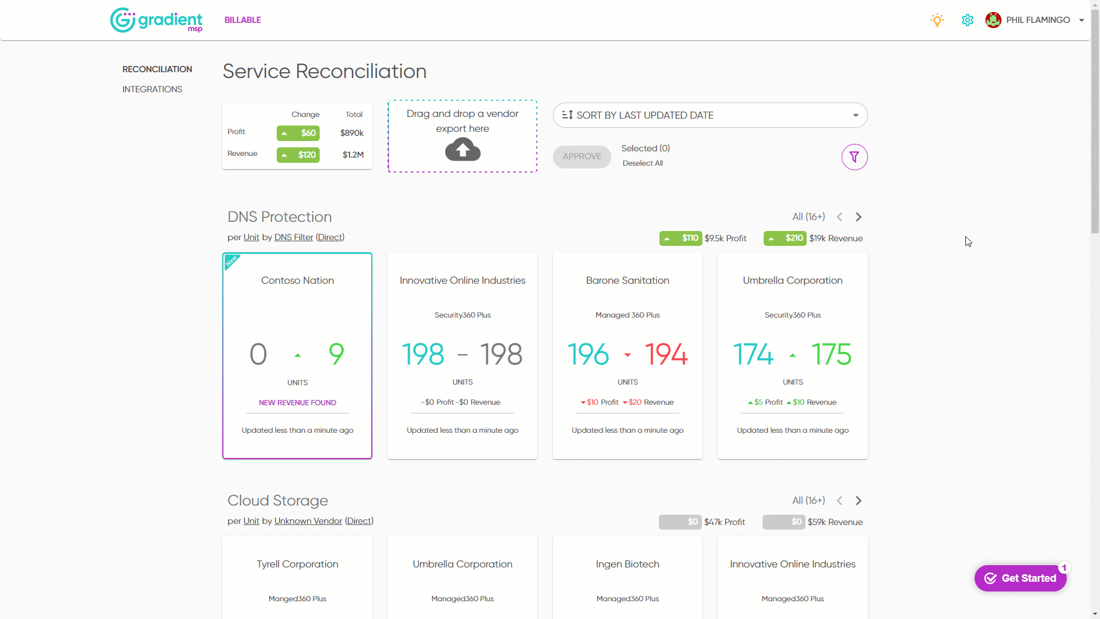1100x619 pixels.
Task: Click the $110 profit change badge
Action: point(681,238)
